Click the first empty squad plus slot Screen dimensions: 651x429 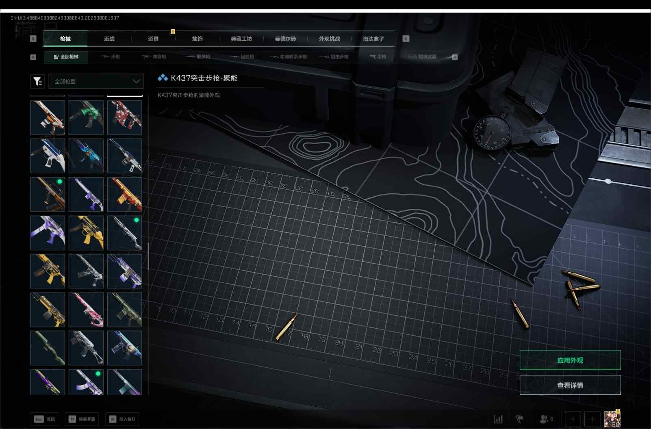tap(573, 419)
